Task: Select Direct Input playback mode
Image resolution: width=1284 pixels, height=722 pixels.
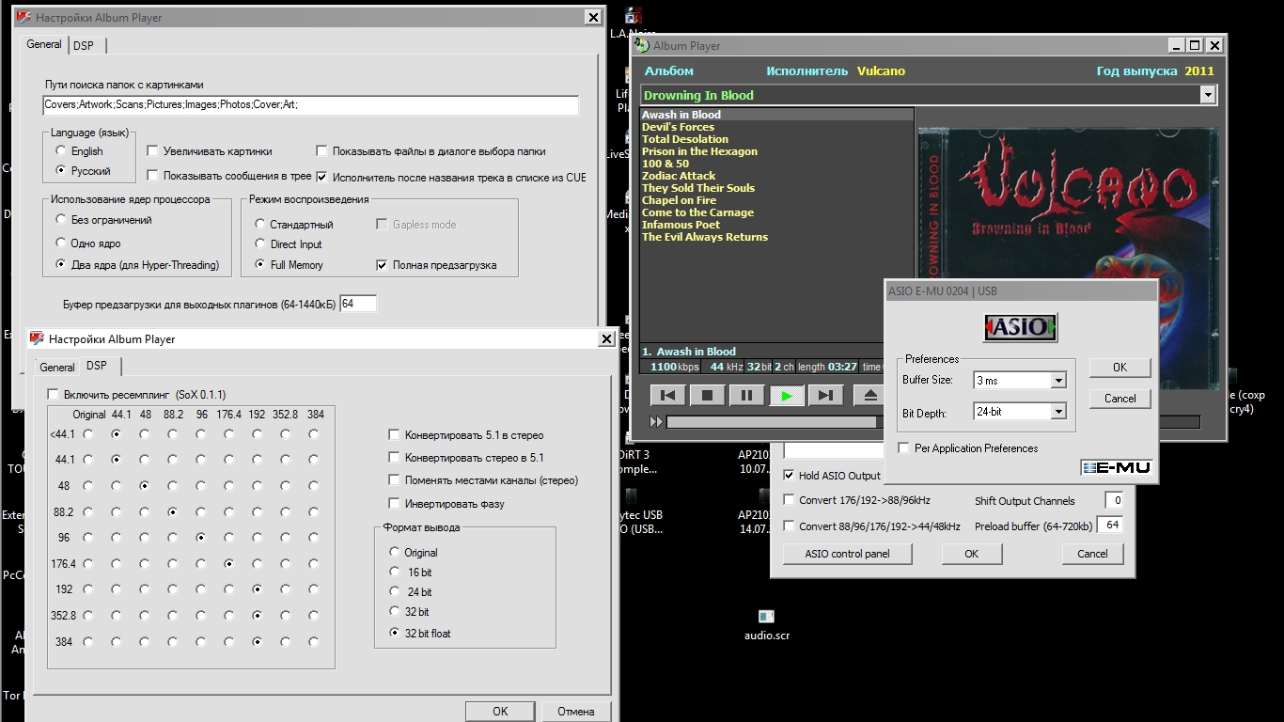Action: (x=260, y=244)
